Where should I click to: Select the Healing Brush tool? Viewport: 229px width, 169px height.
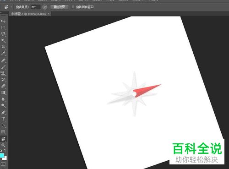coord(3,60)
